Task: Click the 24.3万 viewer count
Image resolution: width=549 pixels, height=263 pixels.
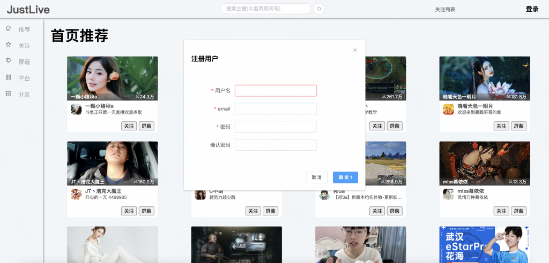Action: [145, 97]
